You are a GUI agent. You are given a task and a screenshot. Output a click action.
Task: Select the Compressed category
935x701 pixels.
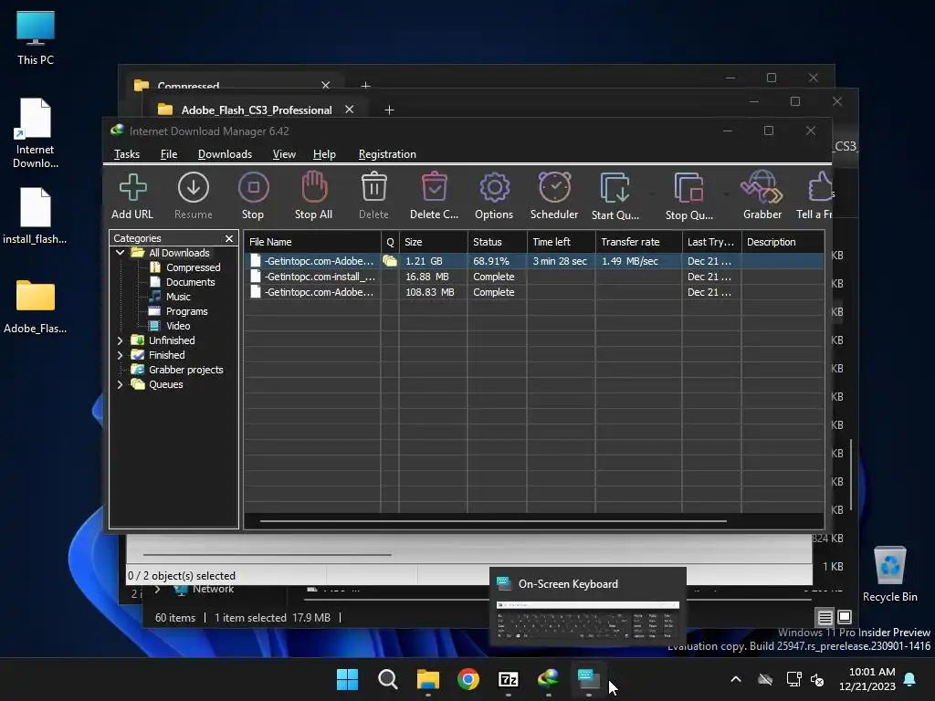pos(194,267)
